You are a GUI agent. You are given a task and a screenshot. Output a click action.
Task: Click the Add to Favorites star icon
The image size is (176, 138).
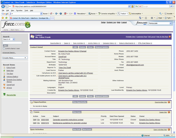(7, 18)
